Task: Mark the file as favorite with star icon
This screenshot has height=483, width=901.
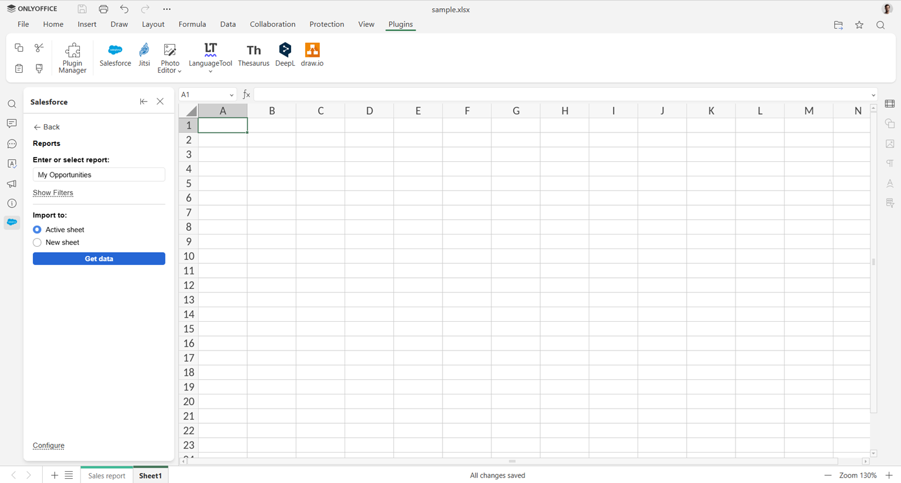Action: 859,25
